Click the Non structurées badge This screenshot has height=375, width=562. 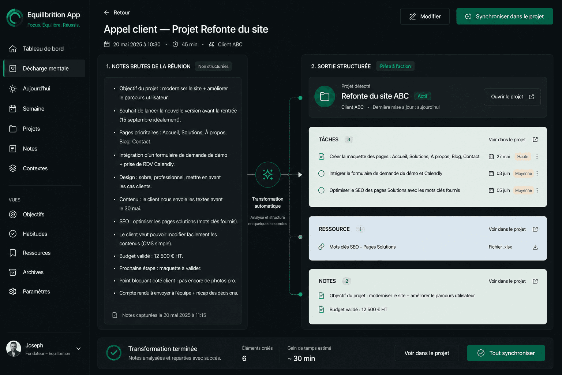click(213, 66)
